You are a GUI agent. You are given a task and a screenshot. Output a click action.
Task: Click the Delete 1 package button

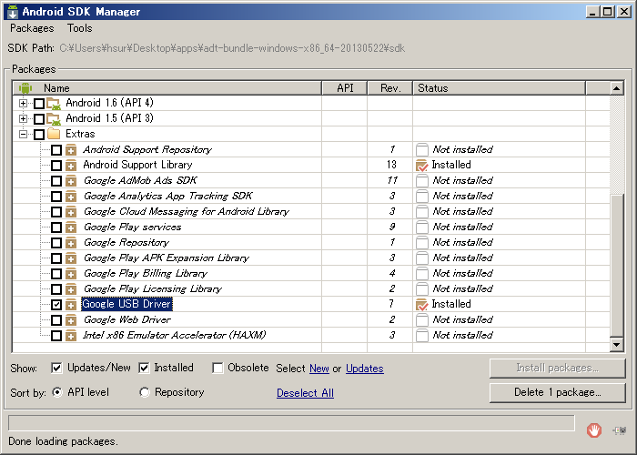tap(557, 392)
